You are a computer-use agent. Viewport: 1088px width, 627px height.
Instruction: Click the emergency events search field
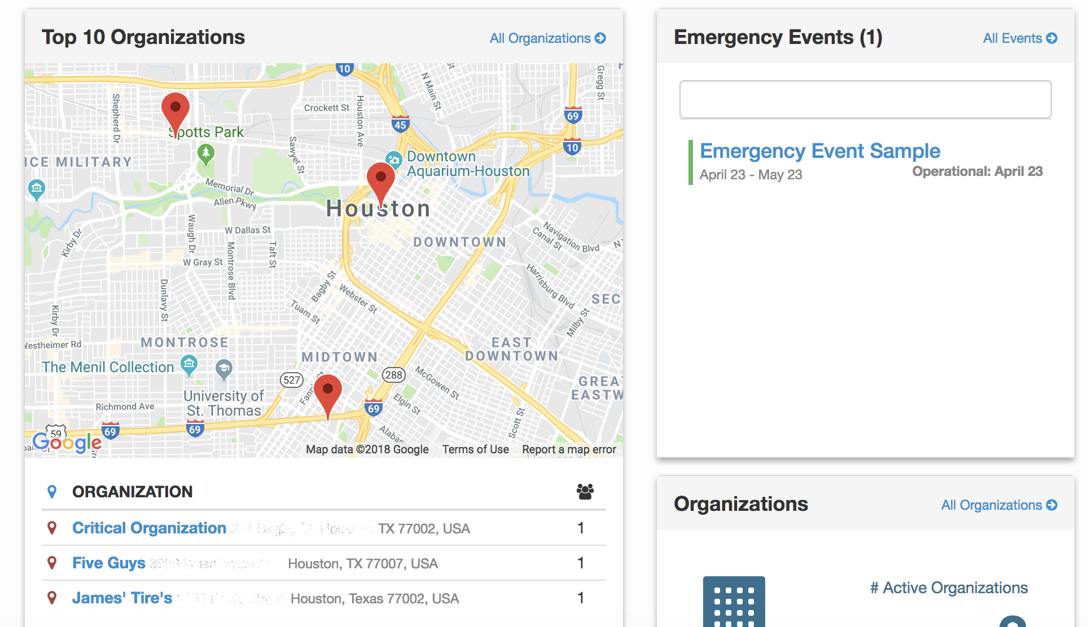tap(865, 99)
